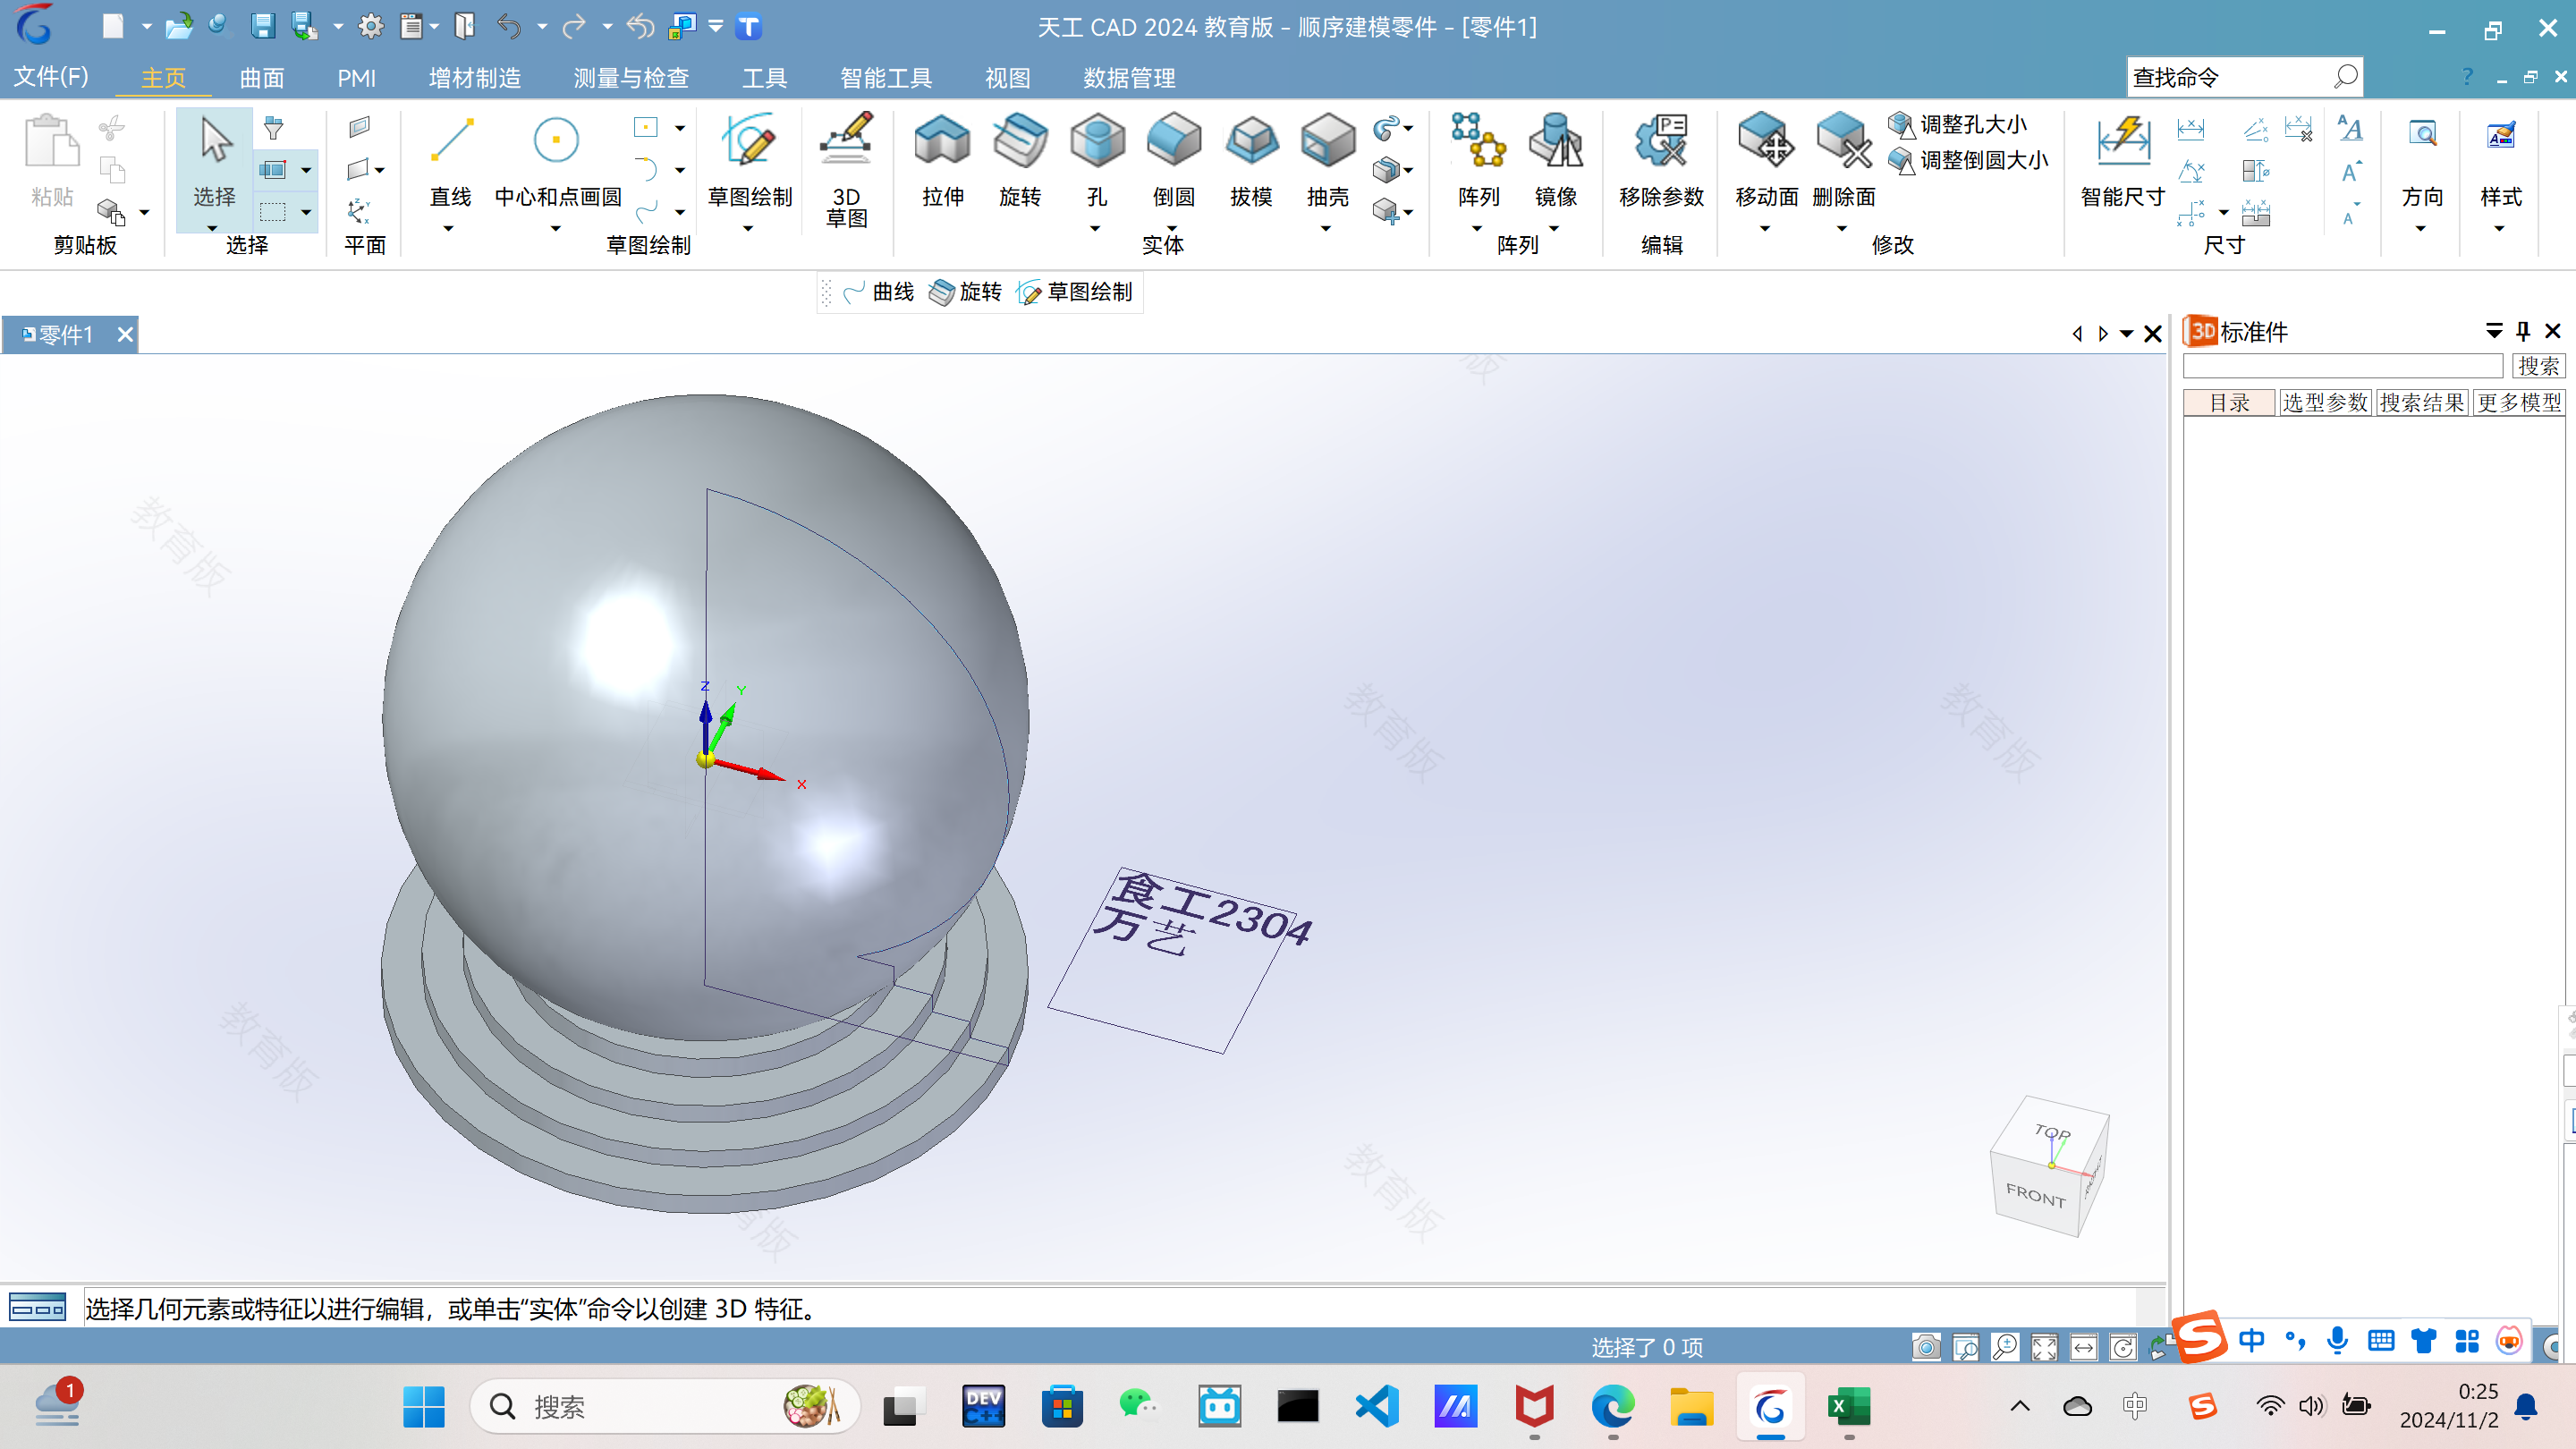Expand the 抽壳 dropdown arrow

(x=1326, y=229)
